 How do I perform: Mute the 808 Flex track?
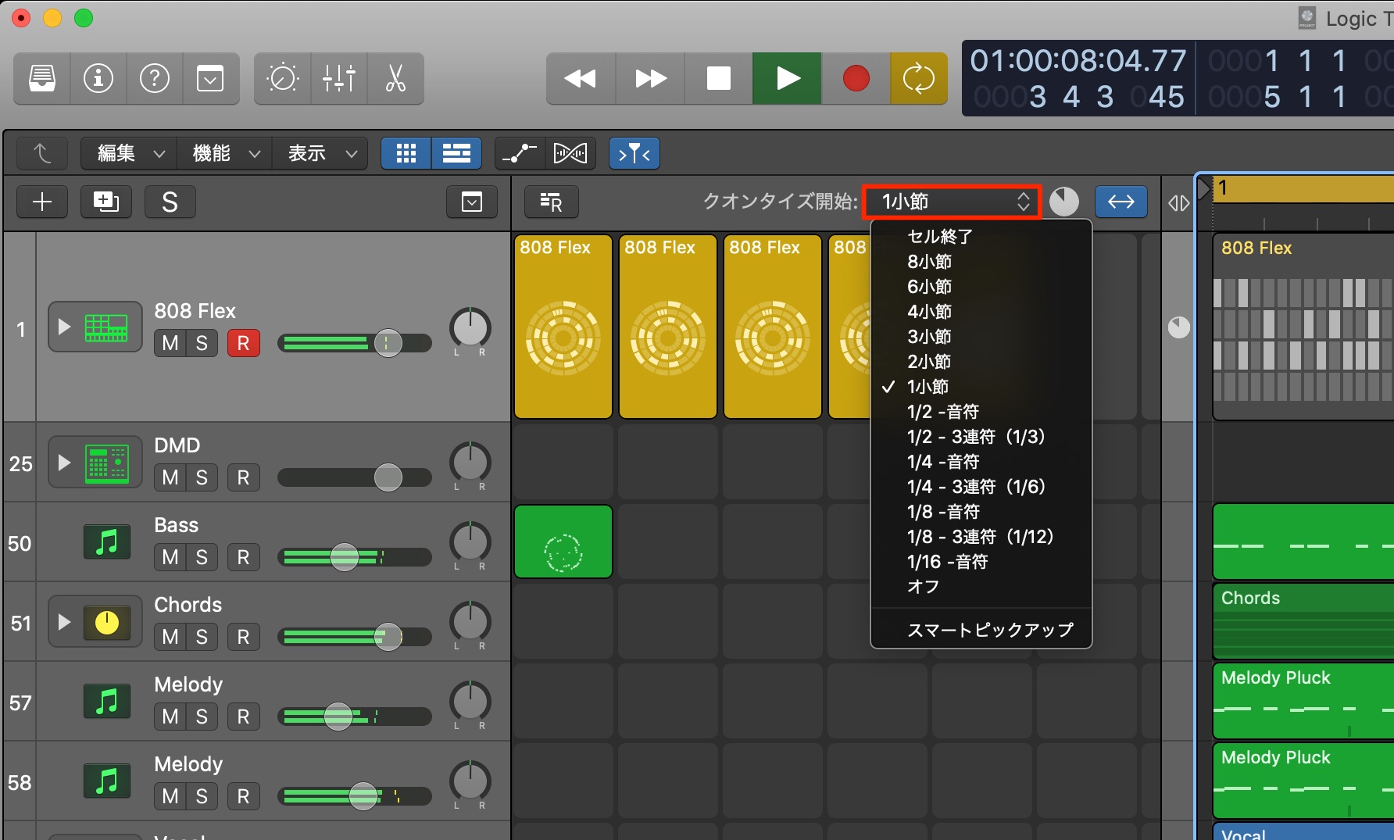(170, 343)
